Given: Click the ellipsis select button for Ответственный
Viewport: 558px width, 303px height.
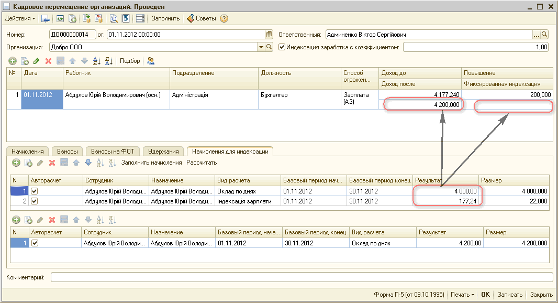Looking at the screenshot, I should (x=537, y=35).
